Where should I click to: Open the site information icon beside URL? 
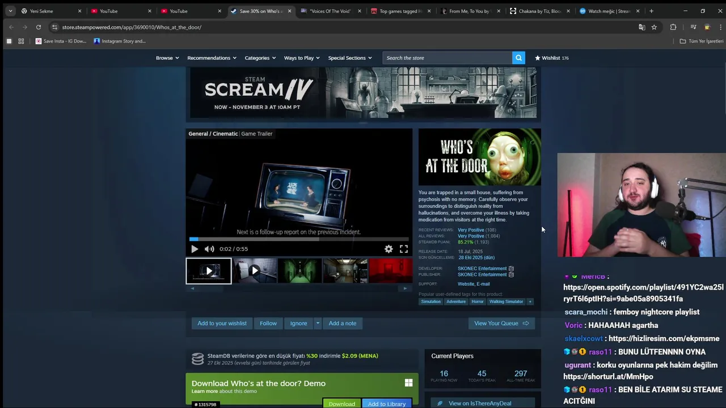54,27
